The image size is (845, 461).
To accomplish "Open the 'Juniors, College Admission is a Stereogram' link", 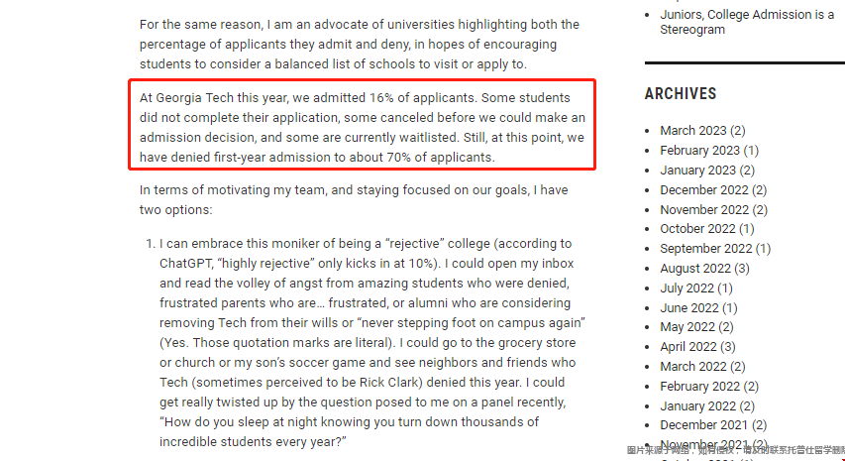I will coord(746,22).
